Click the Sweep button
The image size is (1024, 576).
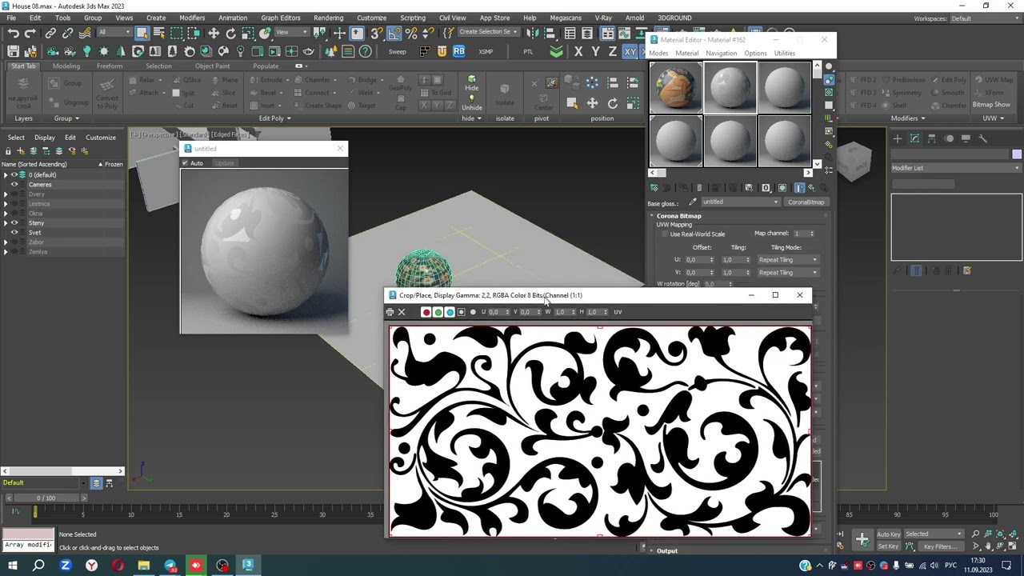point(397,52)
